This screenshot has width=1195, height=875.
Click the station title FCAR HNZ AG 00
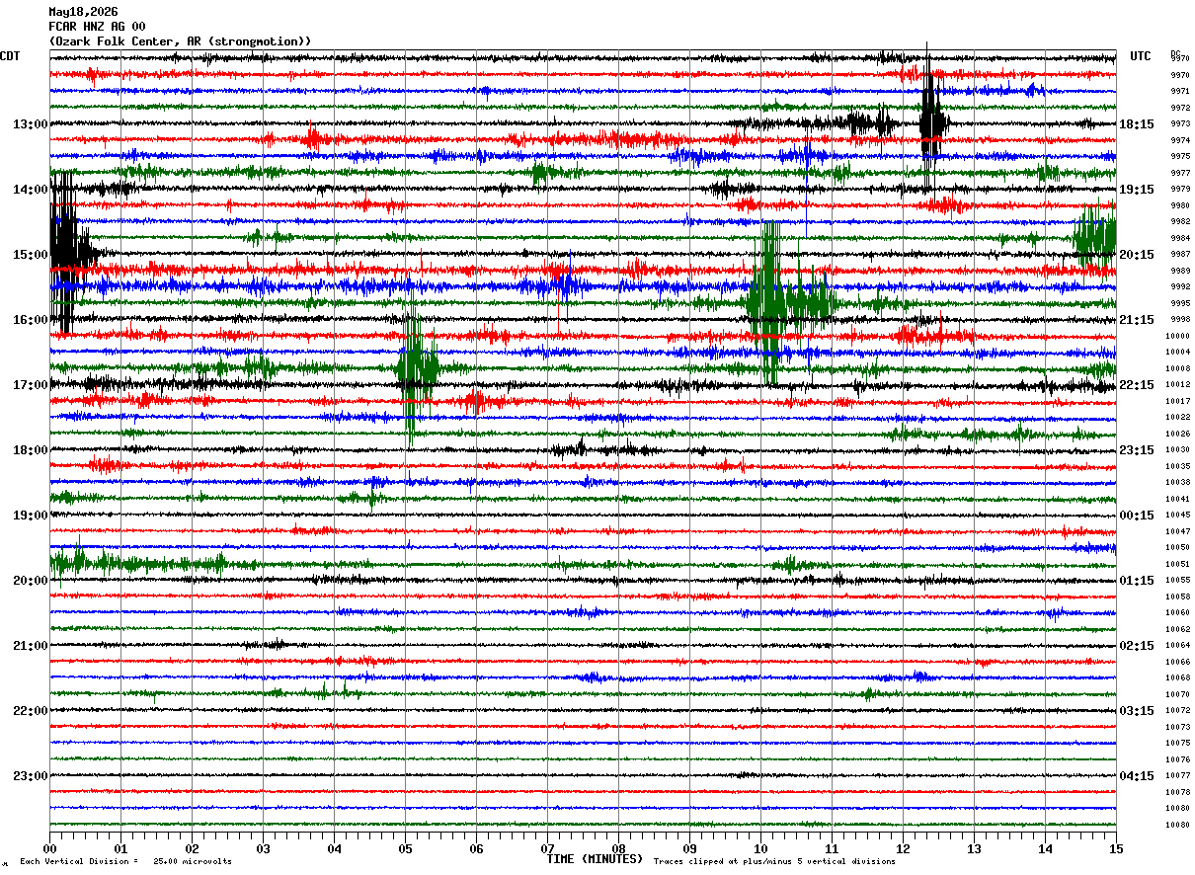(97, 27)
